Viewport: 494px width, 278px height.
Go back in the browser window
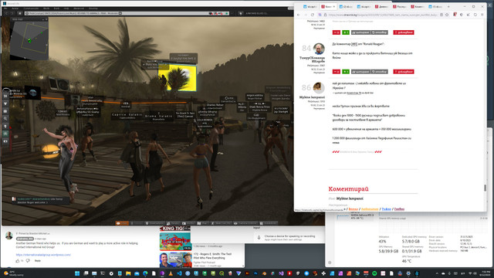[299, 15]
